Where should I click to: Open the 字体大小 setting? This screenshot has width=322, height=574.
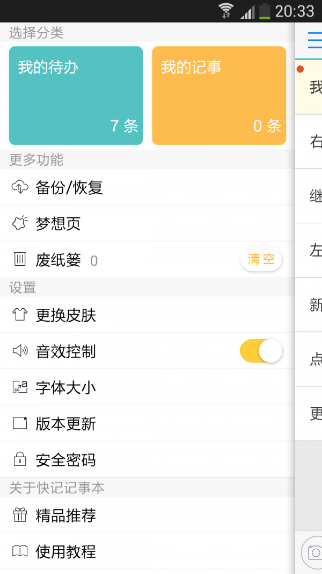point(66,388)
